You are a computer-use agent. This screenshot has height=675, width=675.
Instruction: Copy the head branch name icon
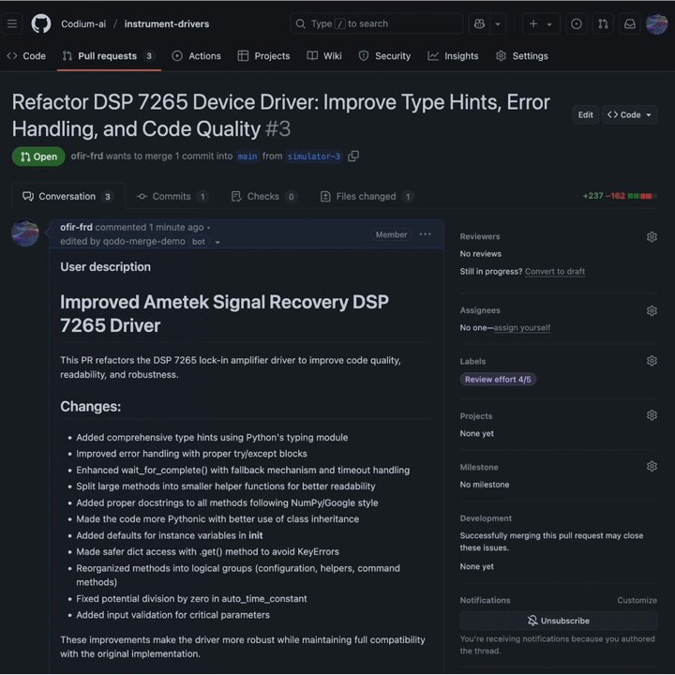[x=353, y=156]
